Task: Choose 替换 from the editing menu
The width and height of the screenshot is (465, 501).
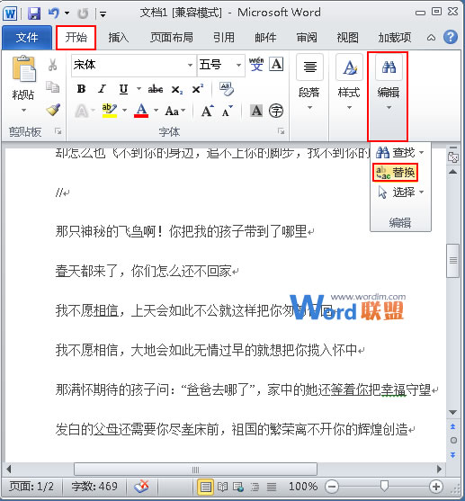Action: click(x=396, y=173)
